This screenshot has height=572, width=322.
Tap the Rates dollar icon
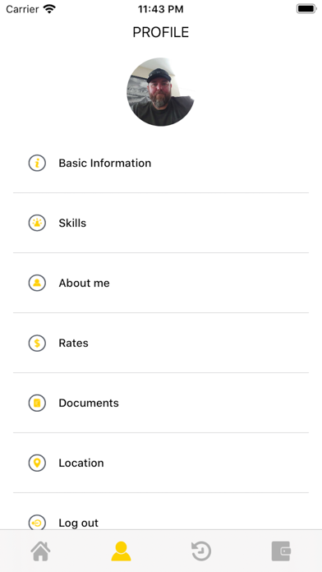[x=37, y=343]
